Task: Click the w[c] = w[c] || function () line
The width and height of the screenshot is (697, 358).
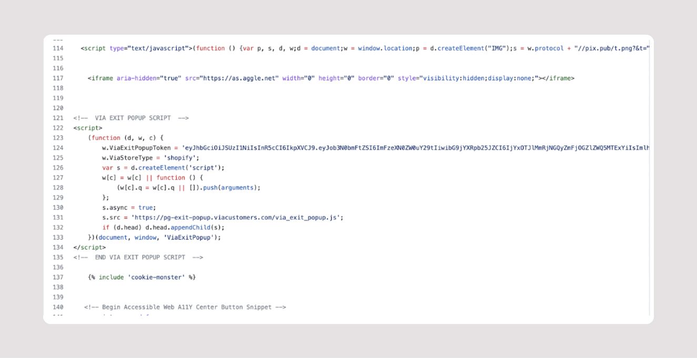Action: click(x=153, y=178)
